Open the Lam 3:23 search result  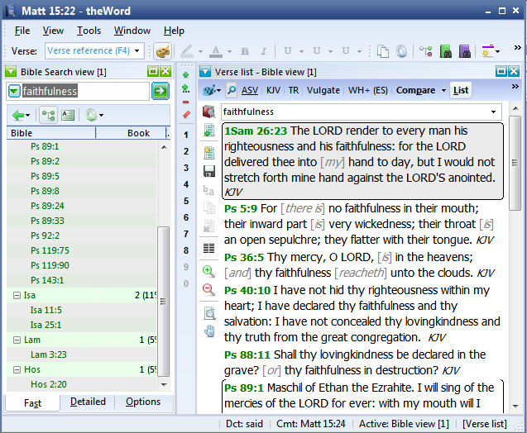tap(49, 354)
